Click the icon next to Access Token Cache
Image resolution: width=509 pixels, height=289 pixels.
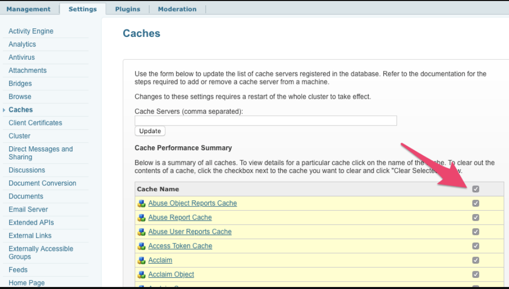pyautogui.click(x=141, y=246)
